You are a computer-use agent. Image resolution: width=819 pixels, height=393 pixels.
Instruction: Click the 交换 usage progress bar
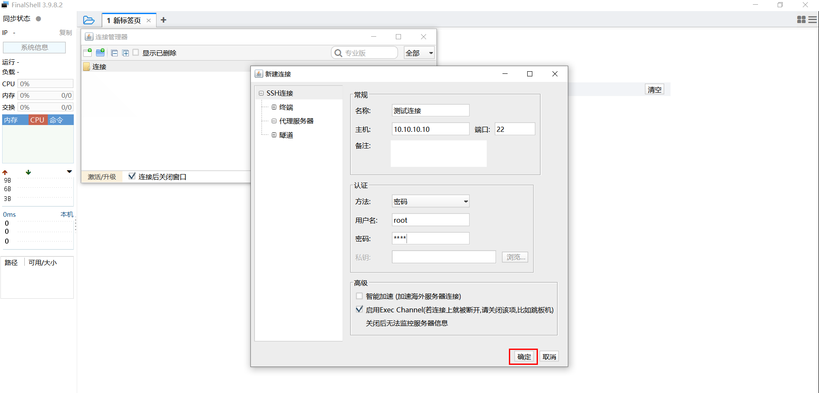pyautogui.click(x=46, y=107)
